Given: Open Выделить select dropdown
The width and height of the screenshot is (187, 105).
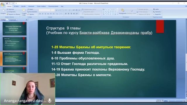Looking at the screenshot, I should (x=158, y=14).
